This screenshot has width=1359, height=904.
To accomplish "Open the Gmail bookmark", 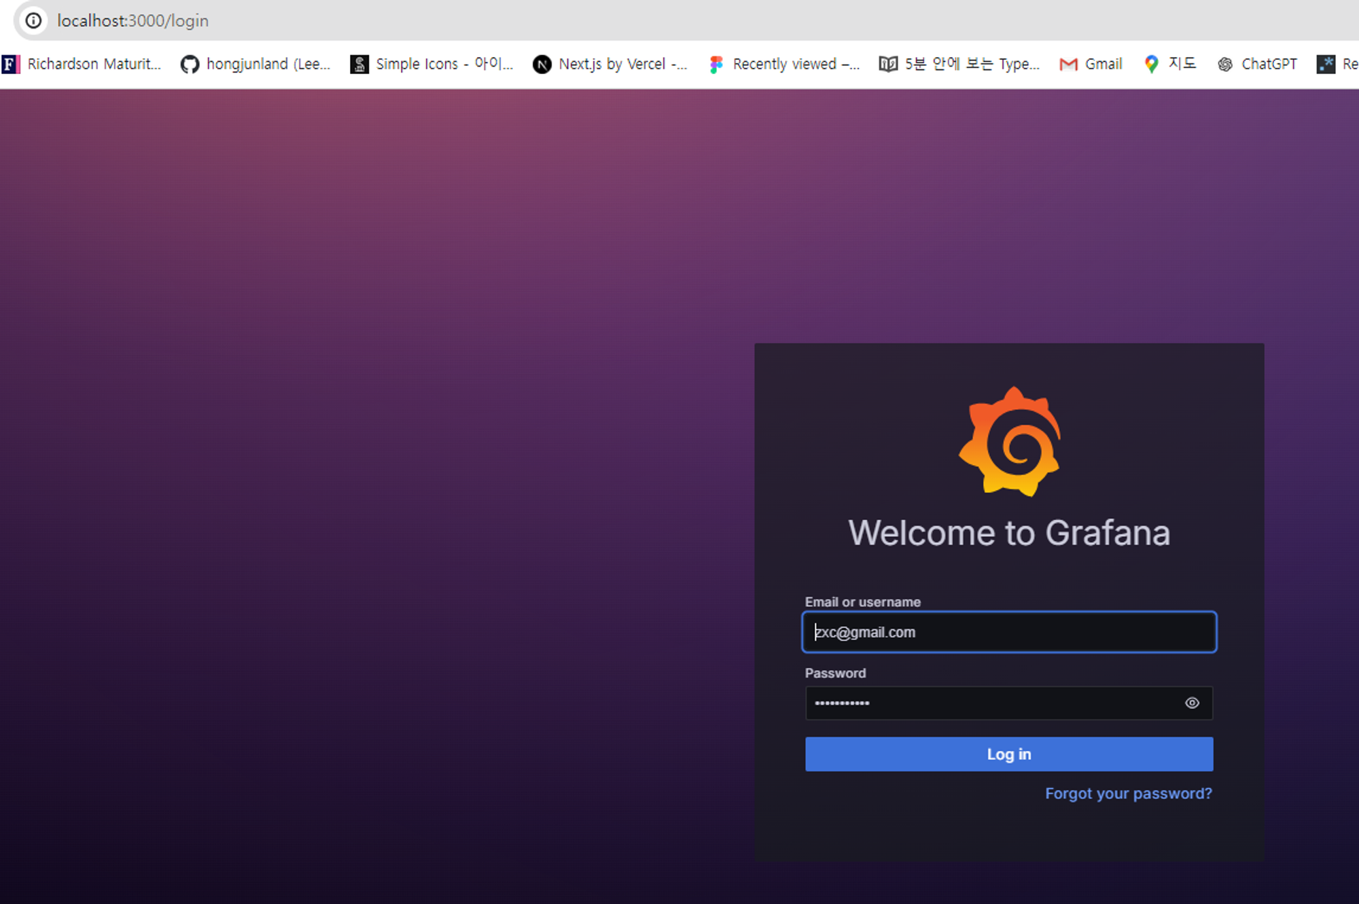I will (x=1091, y=64).
